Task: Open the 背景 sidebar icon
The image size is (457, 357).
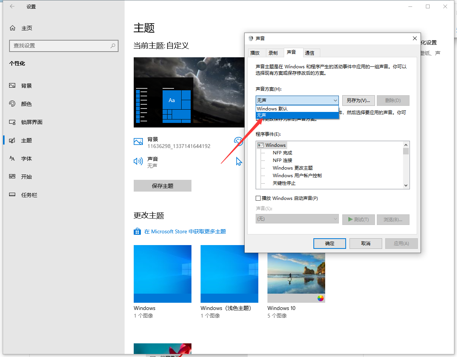Action: (x=13, y=86)
